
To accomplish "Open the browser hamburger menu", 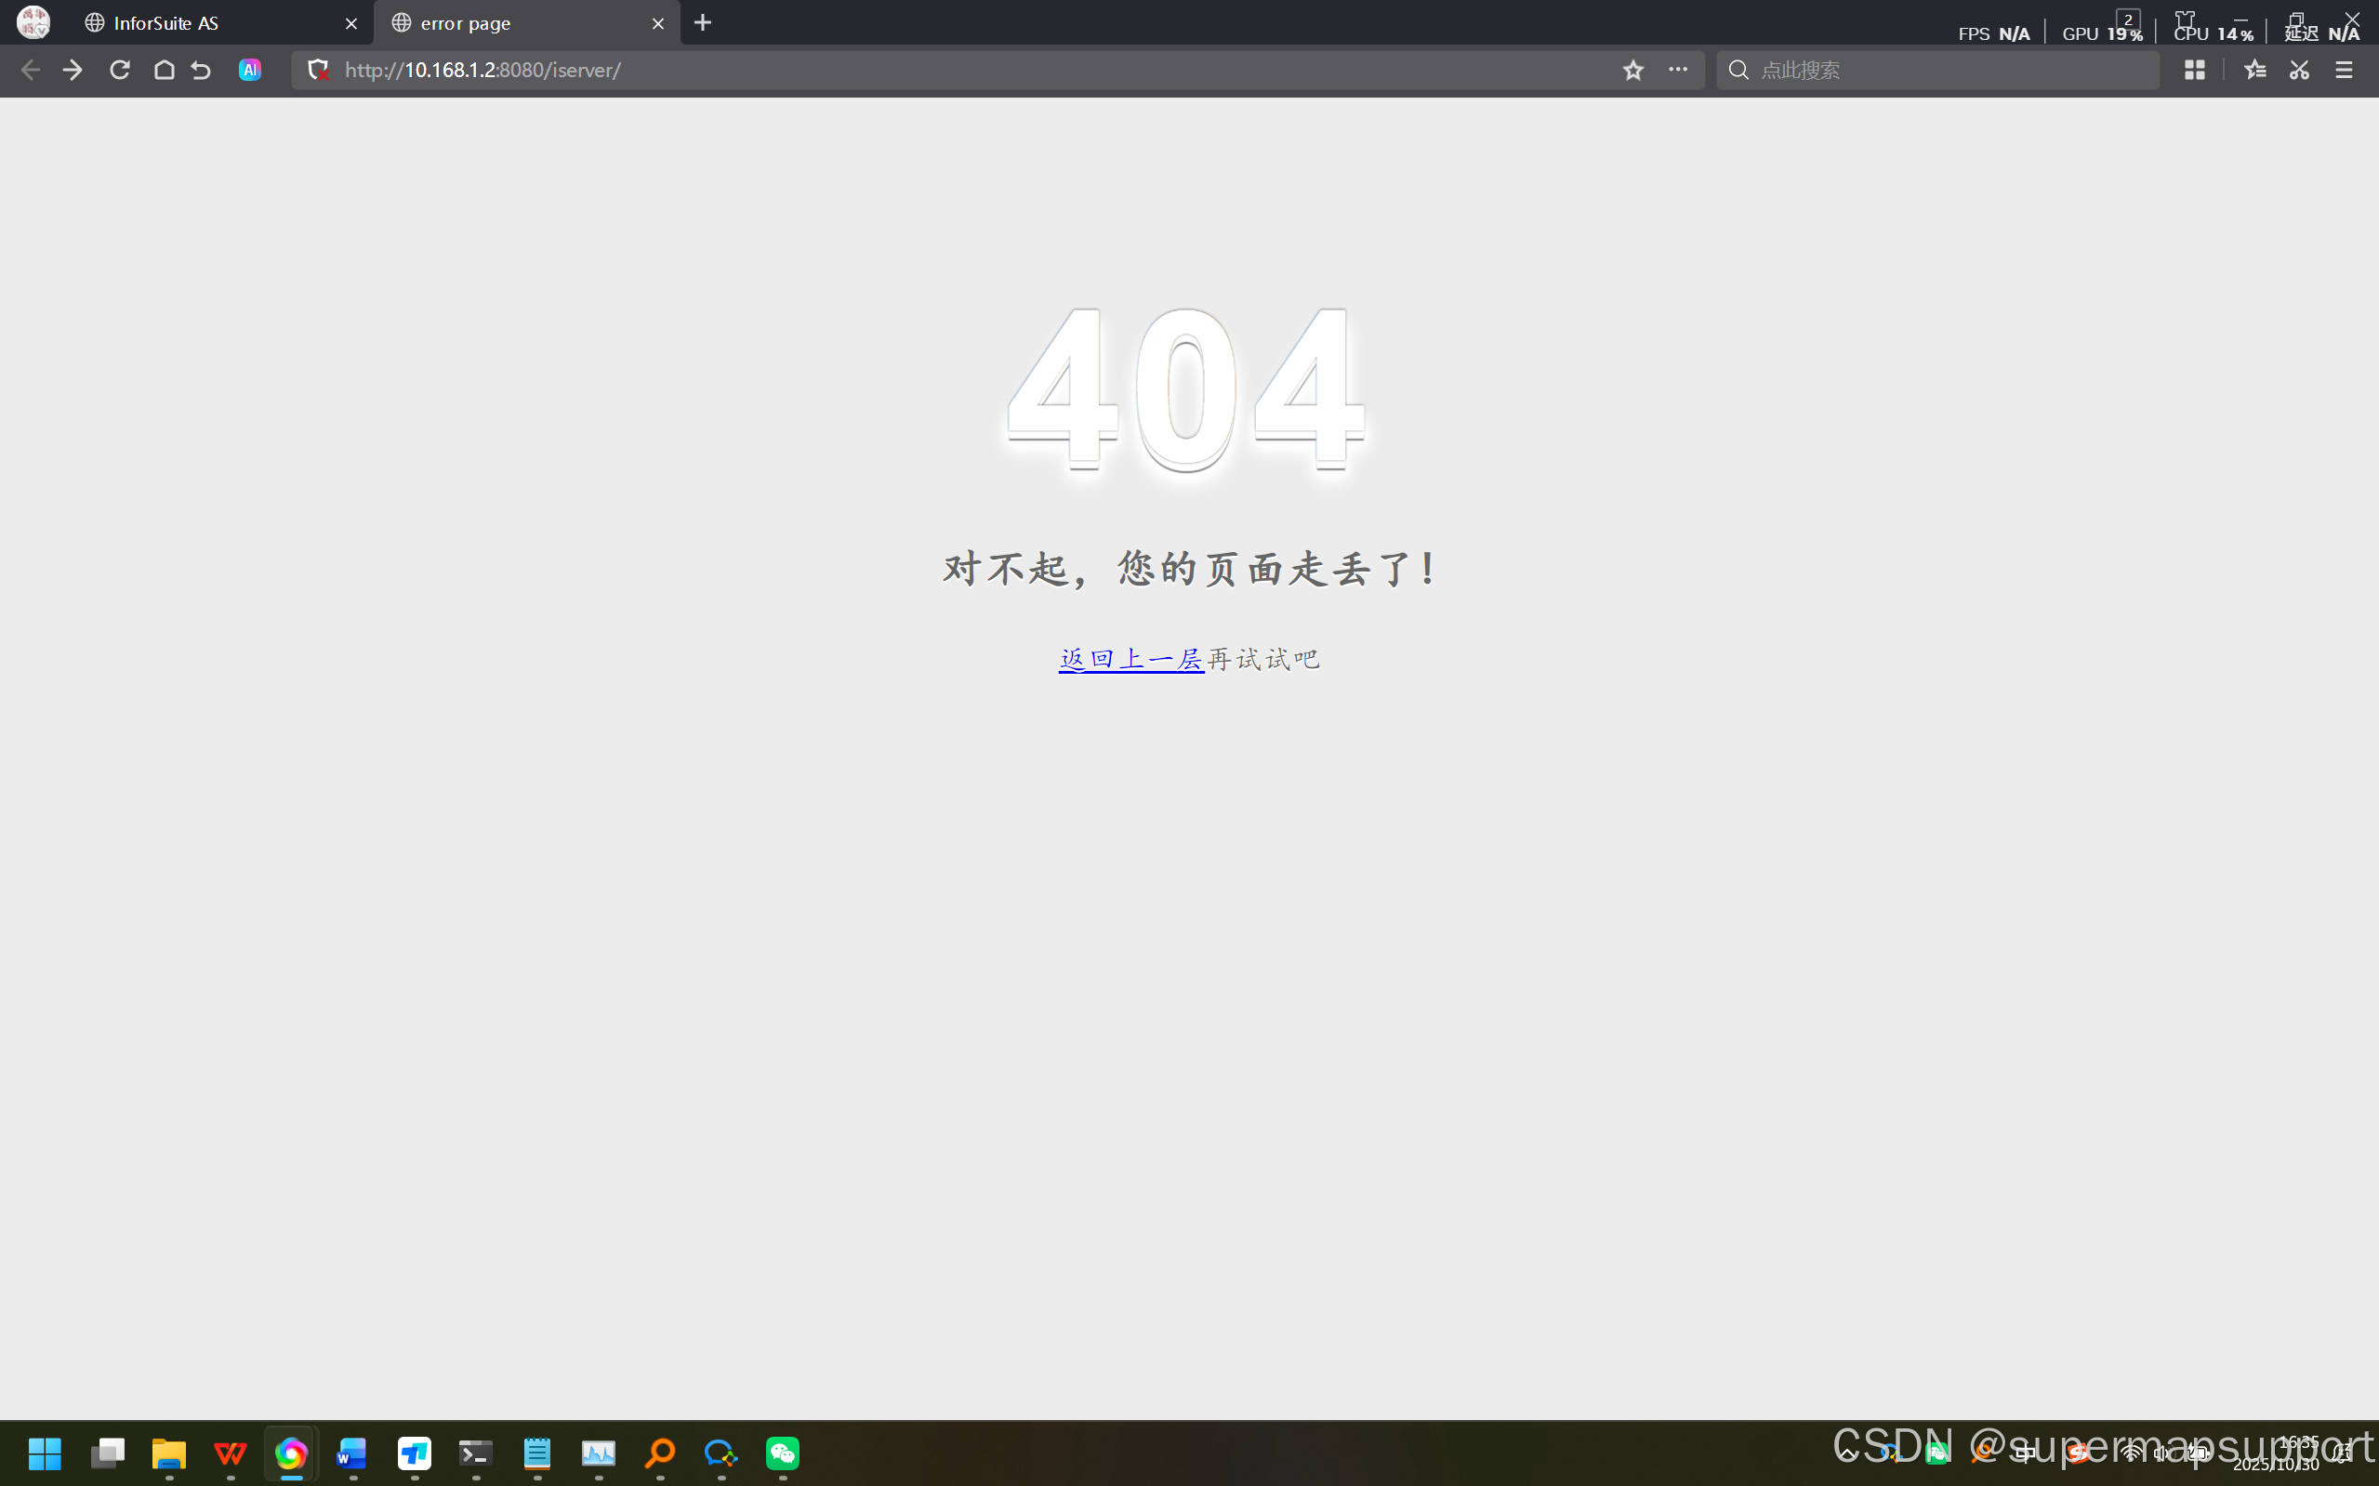I will point(2344,70).
